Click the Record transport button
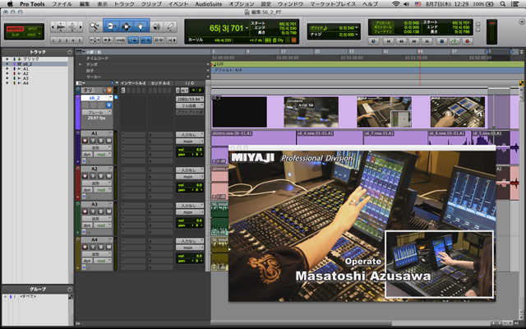Viewport: 526px width, 329px height. 468,41
